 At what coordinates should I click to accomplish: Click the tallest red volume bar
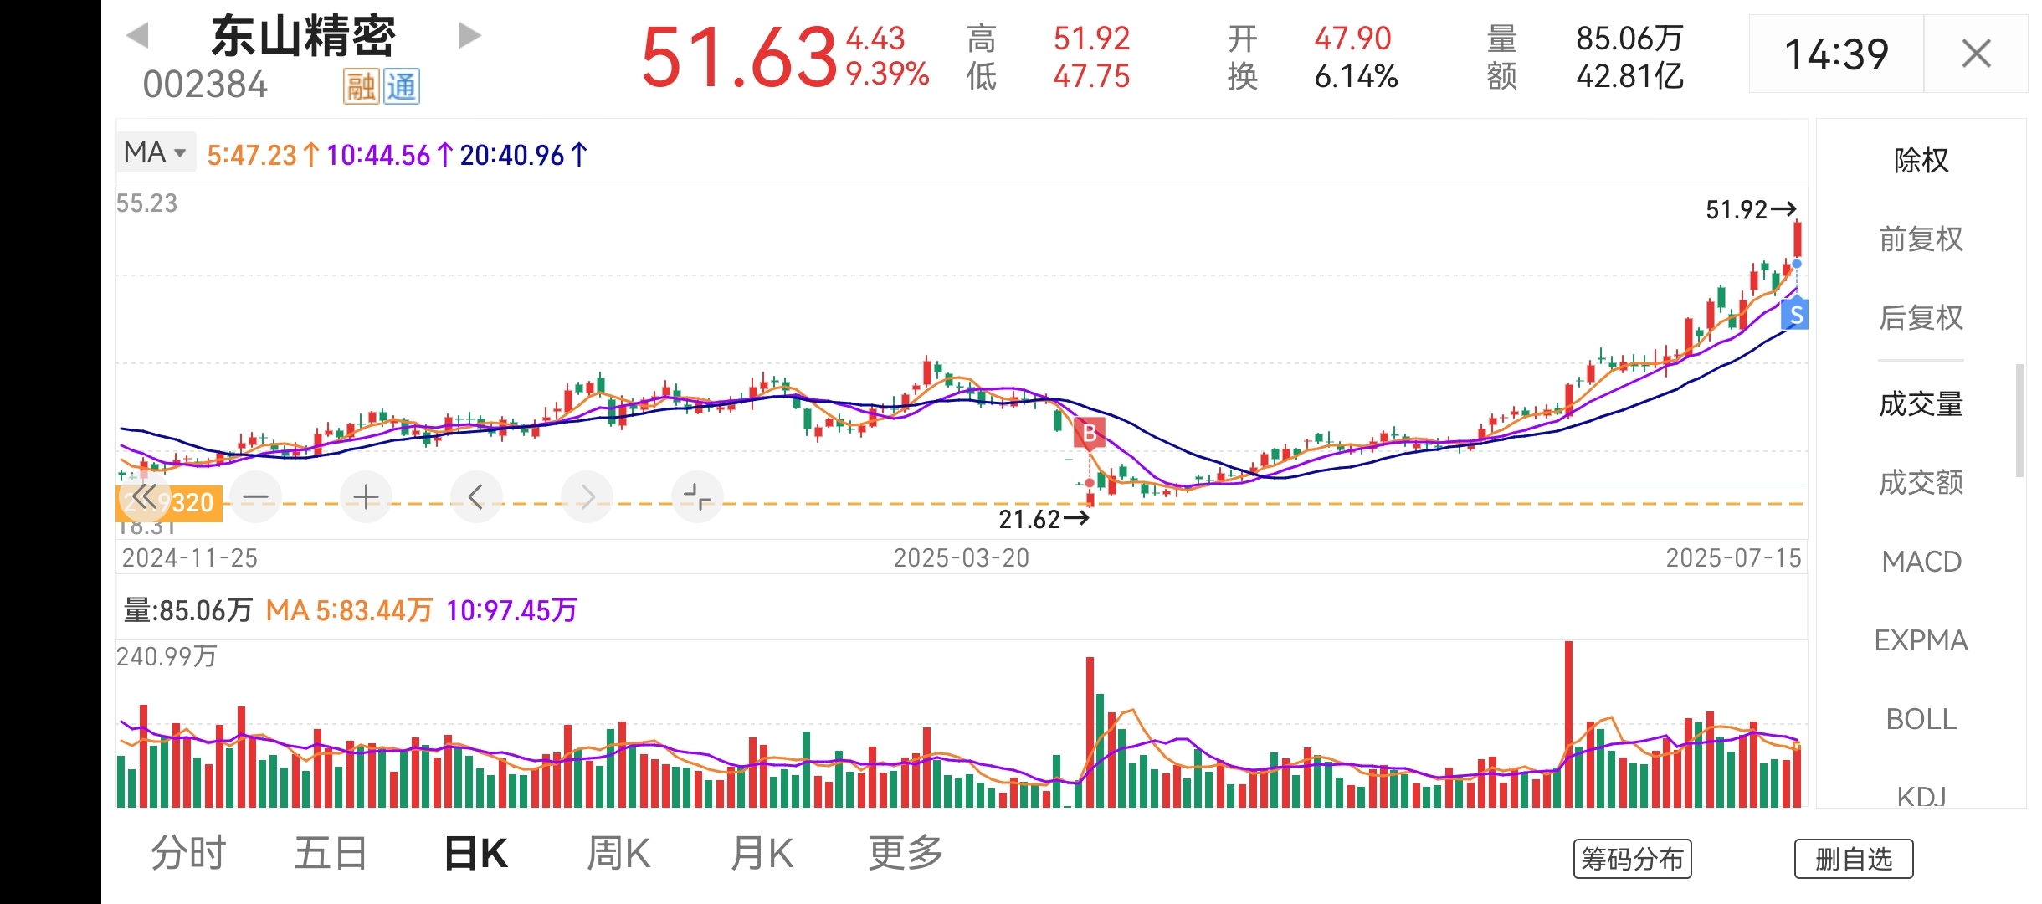coord(1568,724)
